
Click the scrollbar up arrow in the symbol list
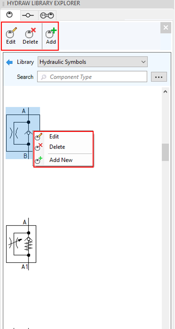click(165, 92)
